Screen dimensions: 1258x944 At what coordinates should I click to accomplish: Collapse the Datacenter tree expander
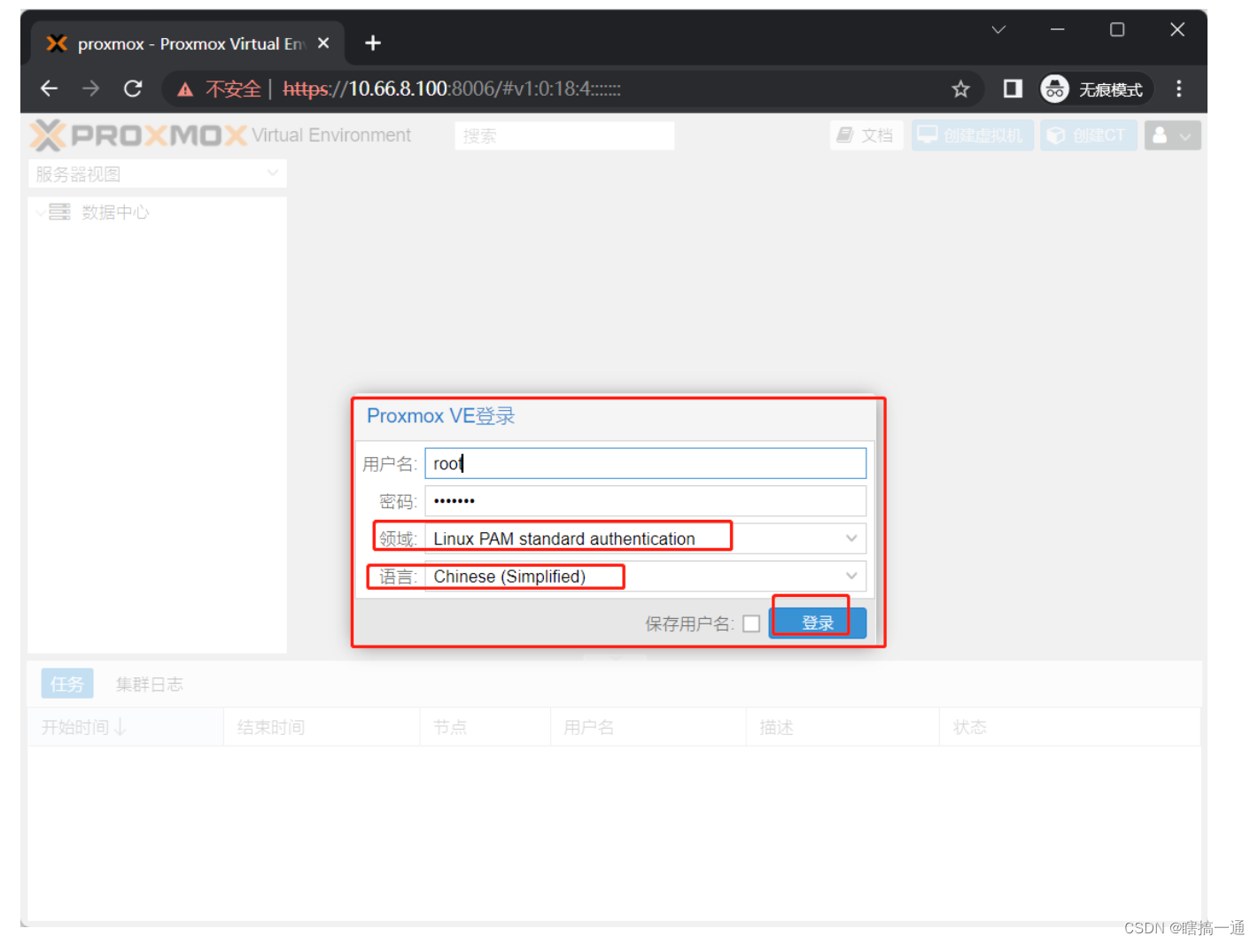click(x=39, y=213)
